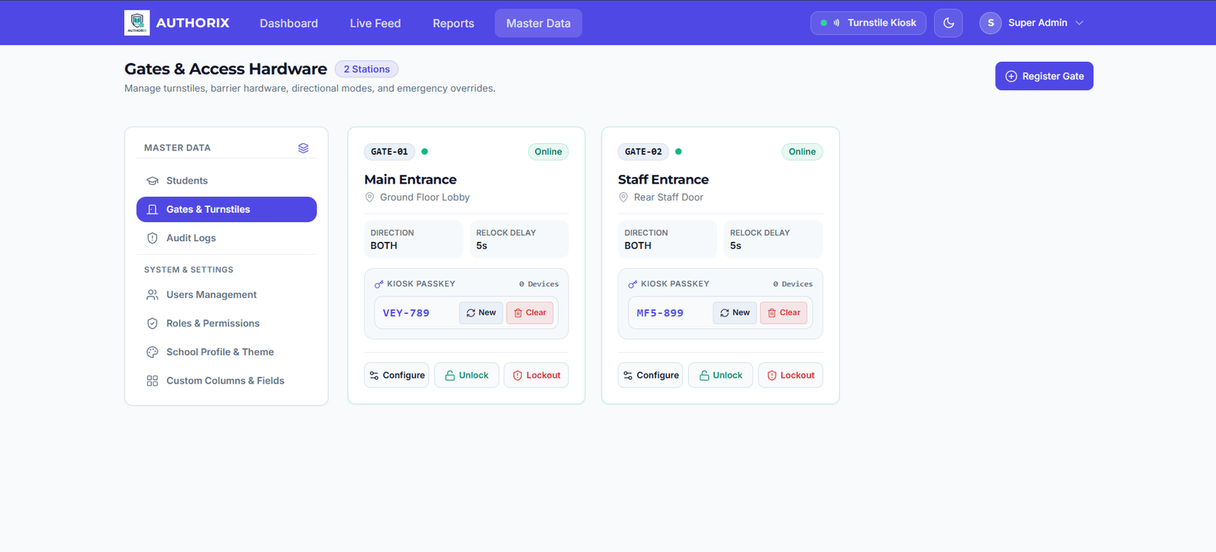1216x552 pixels.
Task: Unlock the Staff Entrance gate
Action: [720, 375]
